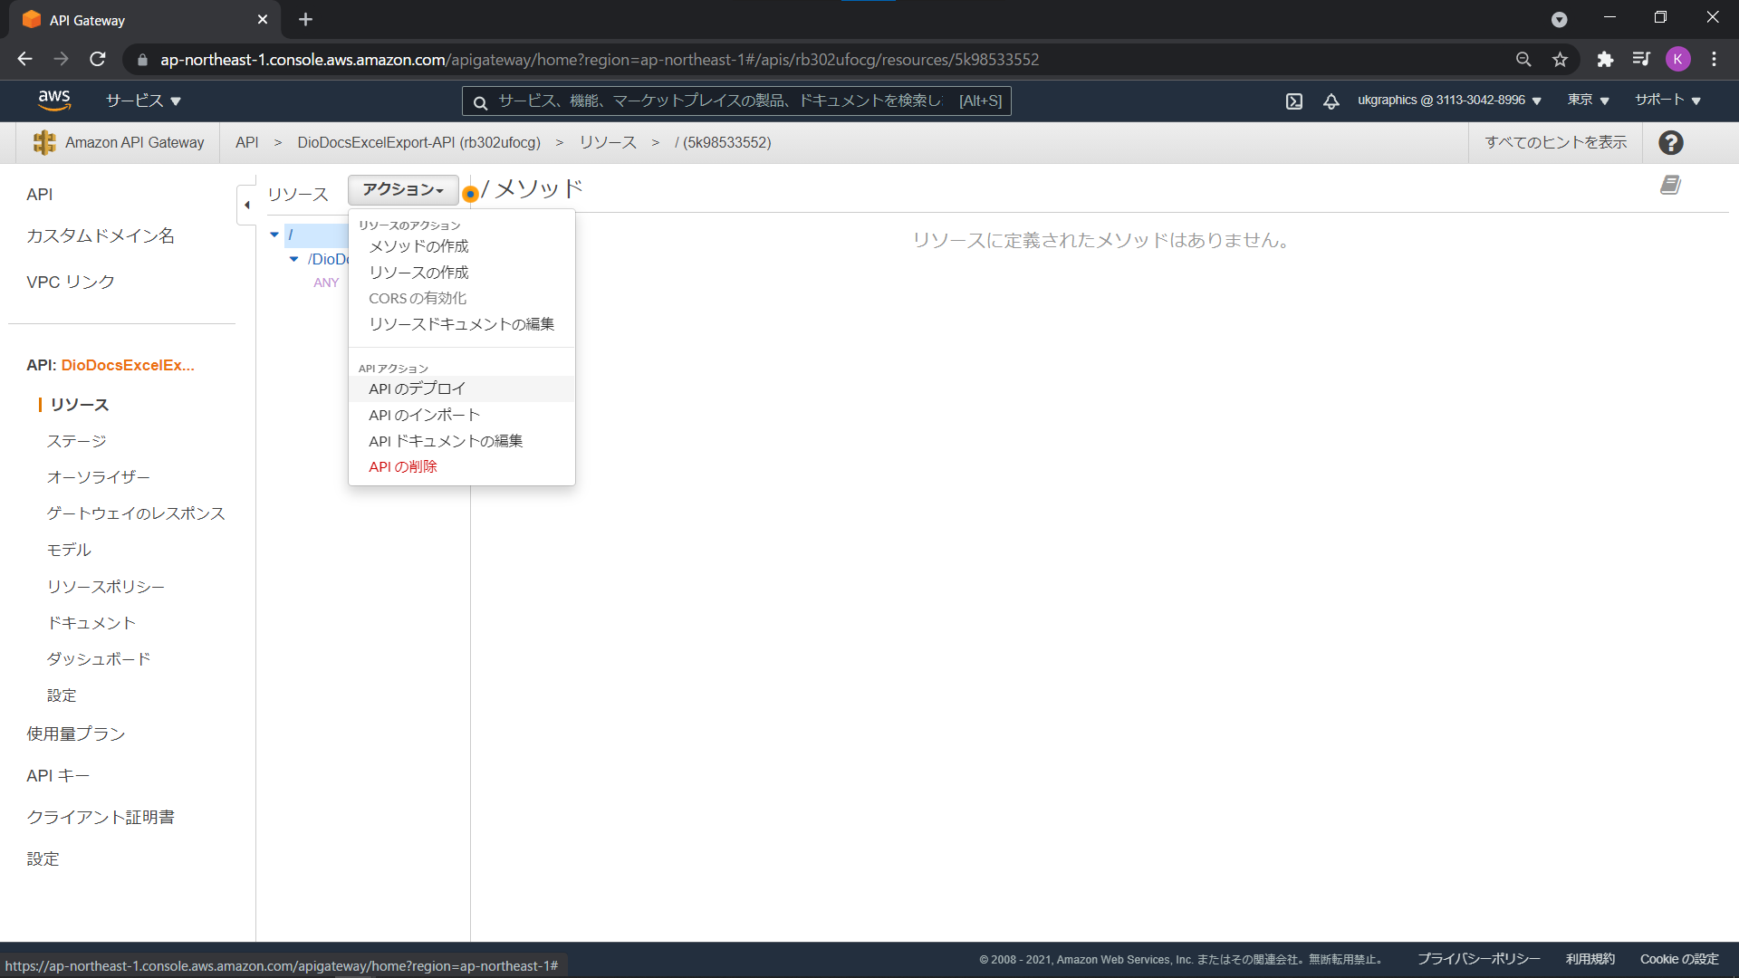This screenshot has width=1739, height=978.
Task: Reload the page
Action: [98, 59]
